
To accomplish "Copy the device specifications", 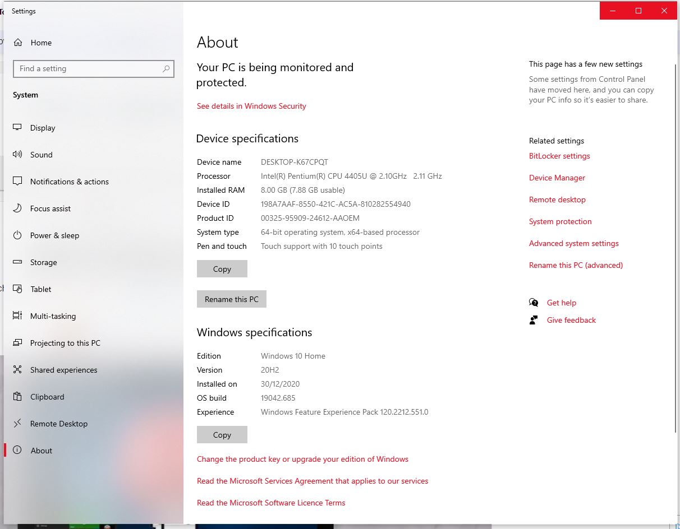I will 222,269.
